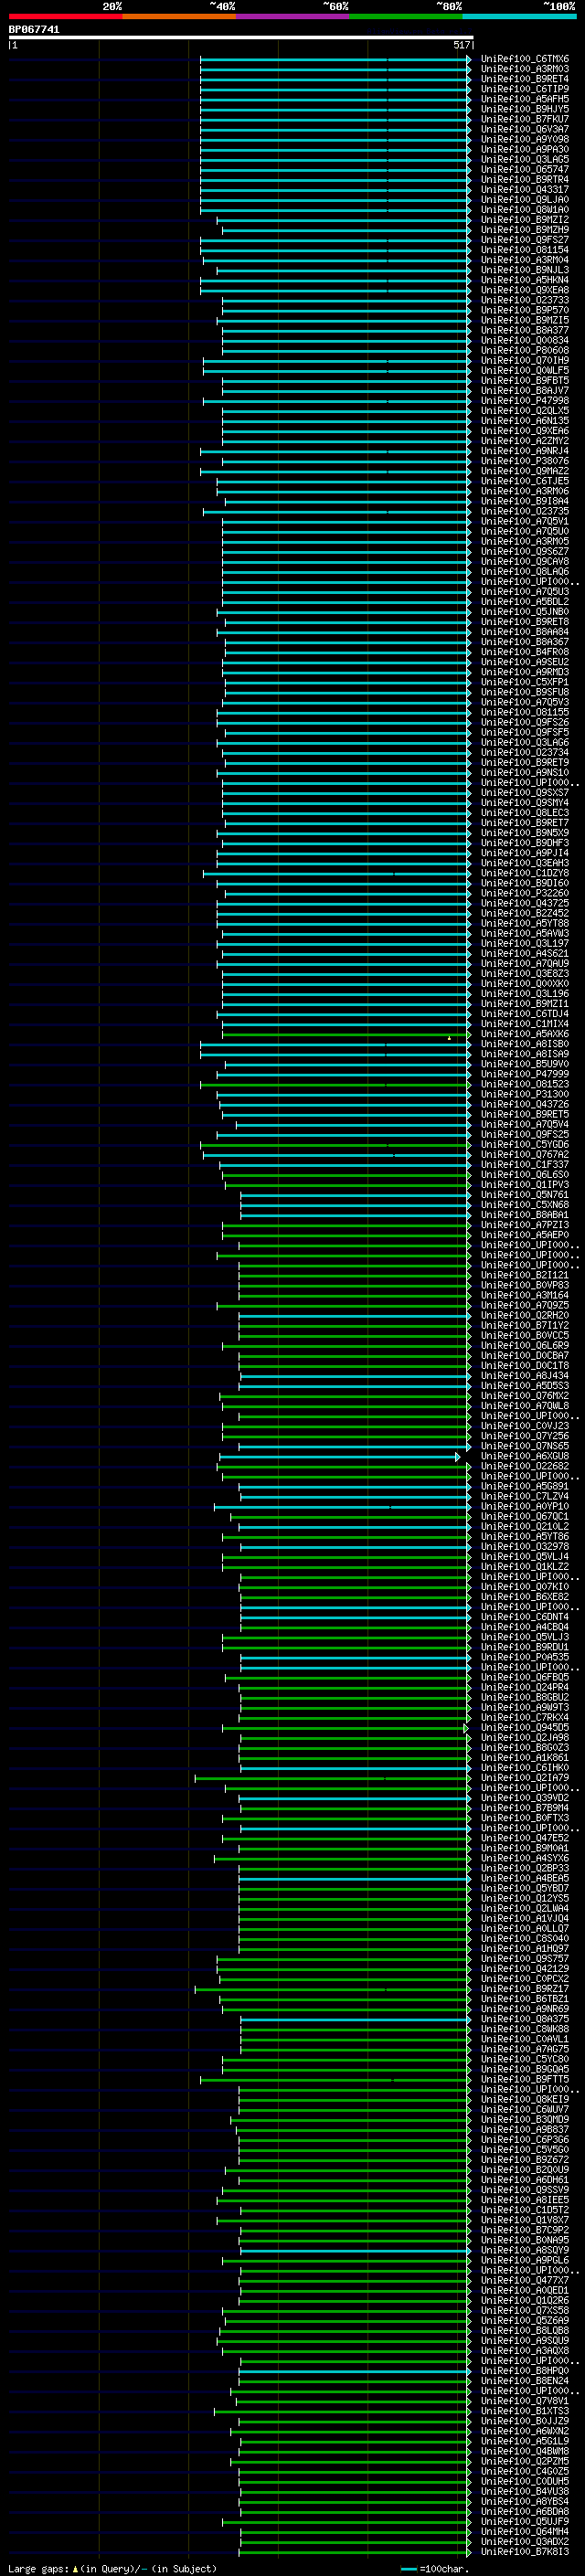Image resolution: width=585 pixels, height=2576 pixels.
Task: Select the UniRef100_B7K8I3 label
Action: 524,2552
